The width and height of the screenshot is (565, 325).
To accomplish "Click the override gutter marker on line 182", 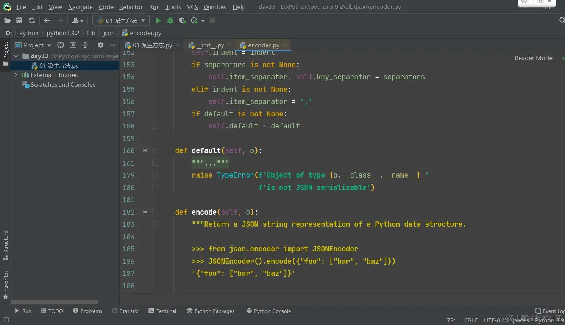I will tap(145, 212).
